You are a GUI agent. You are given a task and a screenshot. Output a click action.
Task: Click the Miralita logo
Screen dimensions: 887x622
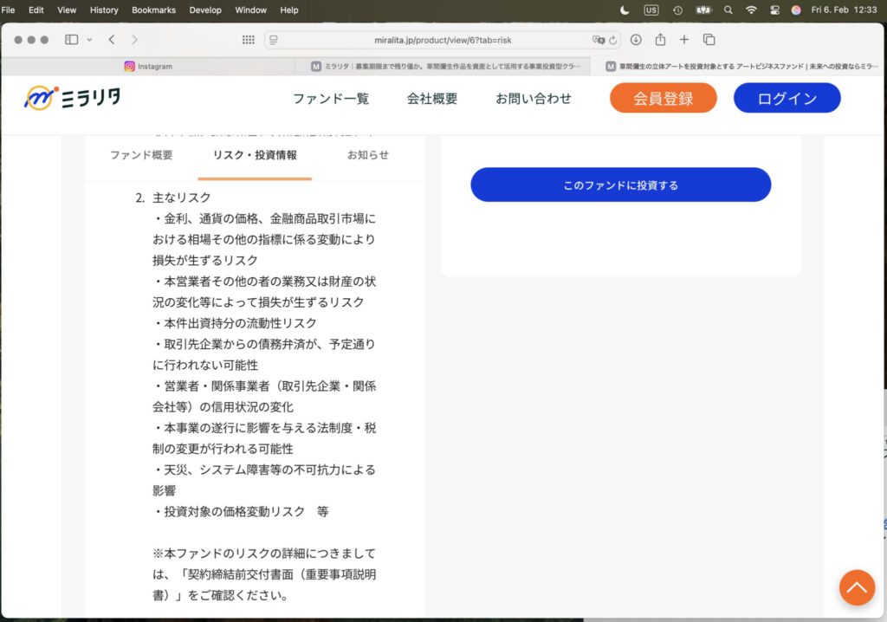click(72, 98)
